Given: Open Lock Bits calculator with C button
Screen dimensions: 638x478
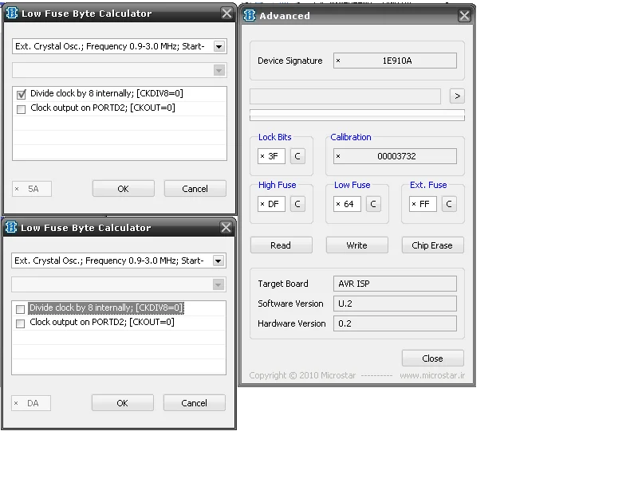Looking at the screenshot, I should [x=297, y=156].
